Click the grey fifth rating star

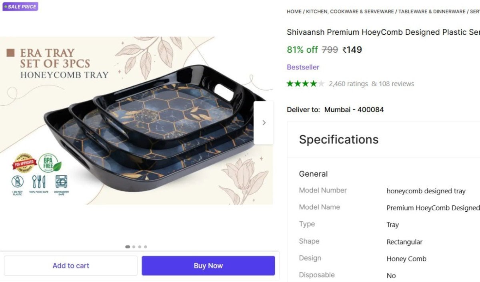coord(321,83)
